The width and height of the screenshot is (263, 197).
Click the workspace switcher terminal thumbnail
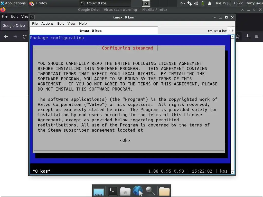pos(146,3)
